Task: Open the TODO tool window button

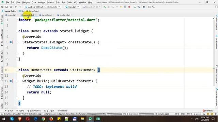Action: [20, 111]
